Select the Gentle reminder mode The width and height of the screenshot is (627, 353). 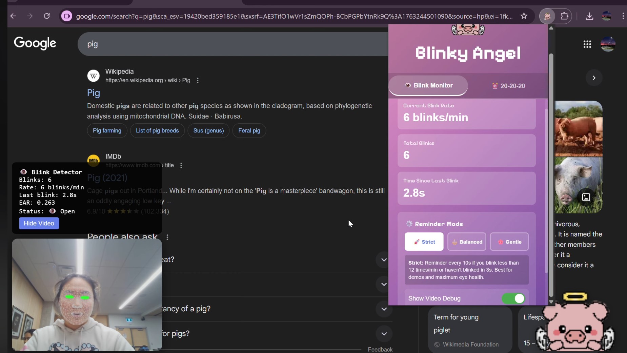(510, 242)
